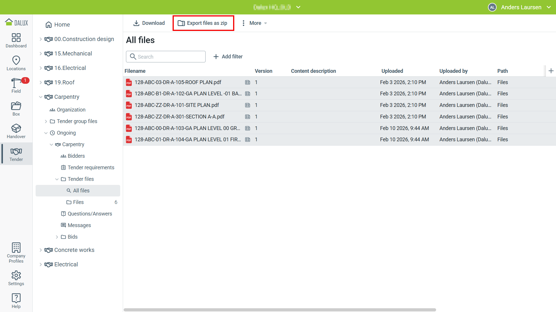Open the Box module

click(x=16, y=109)
